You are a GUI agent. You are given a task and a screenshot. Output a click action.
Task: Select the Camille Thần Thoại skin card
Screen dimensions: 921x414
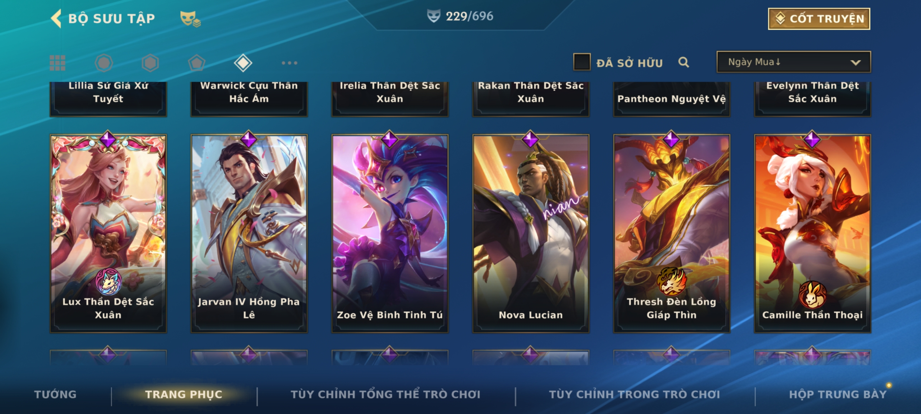(x=812, y=233)
